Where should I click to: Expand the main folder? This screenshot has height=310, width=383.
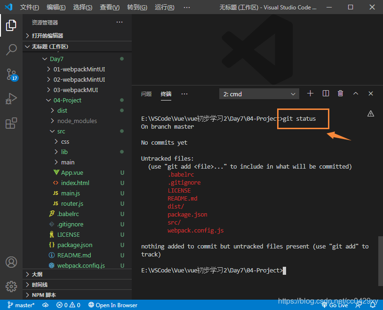click(77, 162)
